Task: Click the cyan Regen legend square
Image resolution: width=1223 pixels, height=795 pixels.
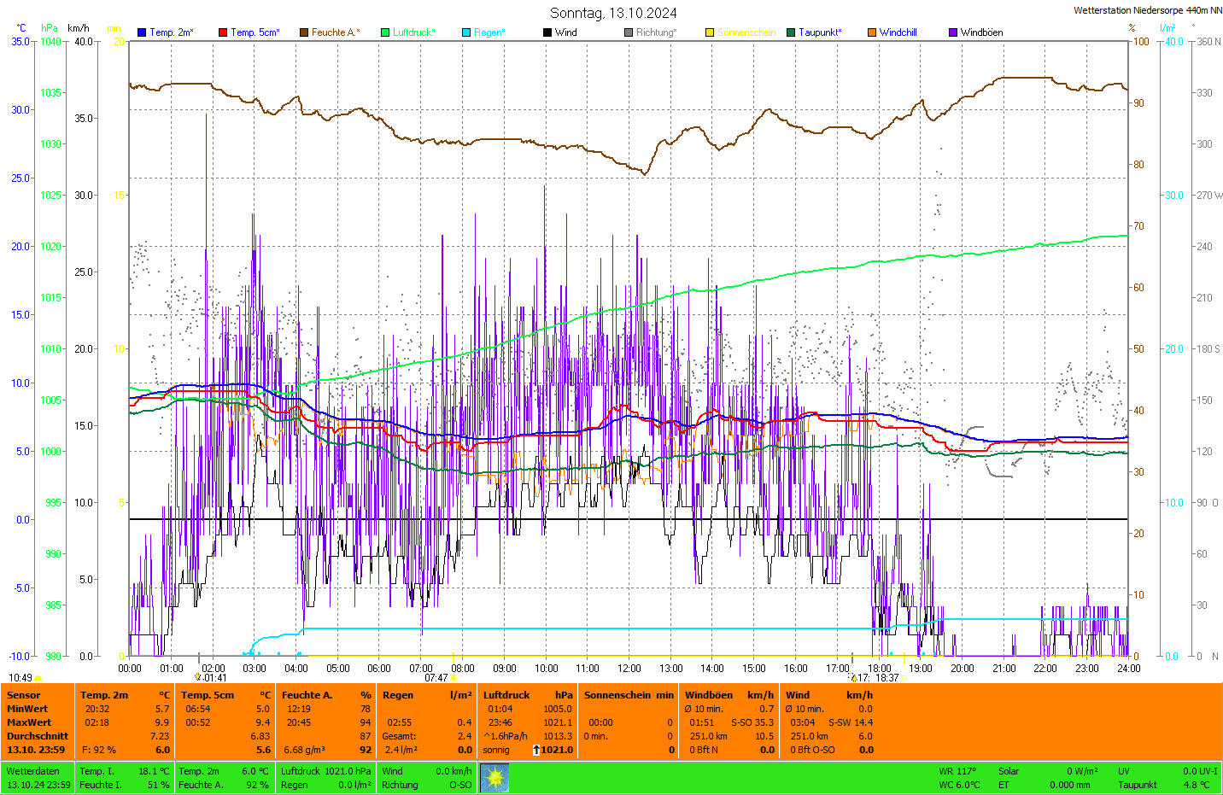Action: 466,32
